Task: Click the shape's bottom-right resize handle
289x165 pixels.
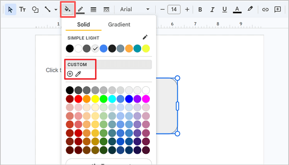Action: click(177, 134)
